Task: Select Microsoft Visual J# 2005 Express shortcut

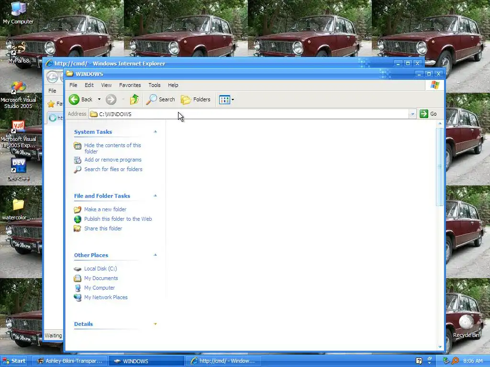Action: coord(18,134)
